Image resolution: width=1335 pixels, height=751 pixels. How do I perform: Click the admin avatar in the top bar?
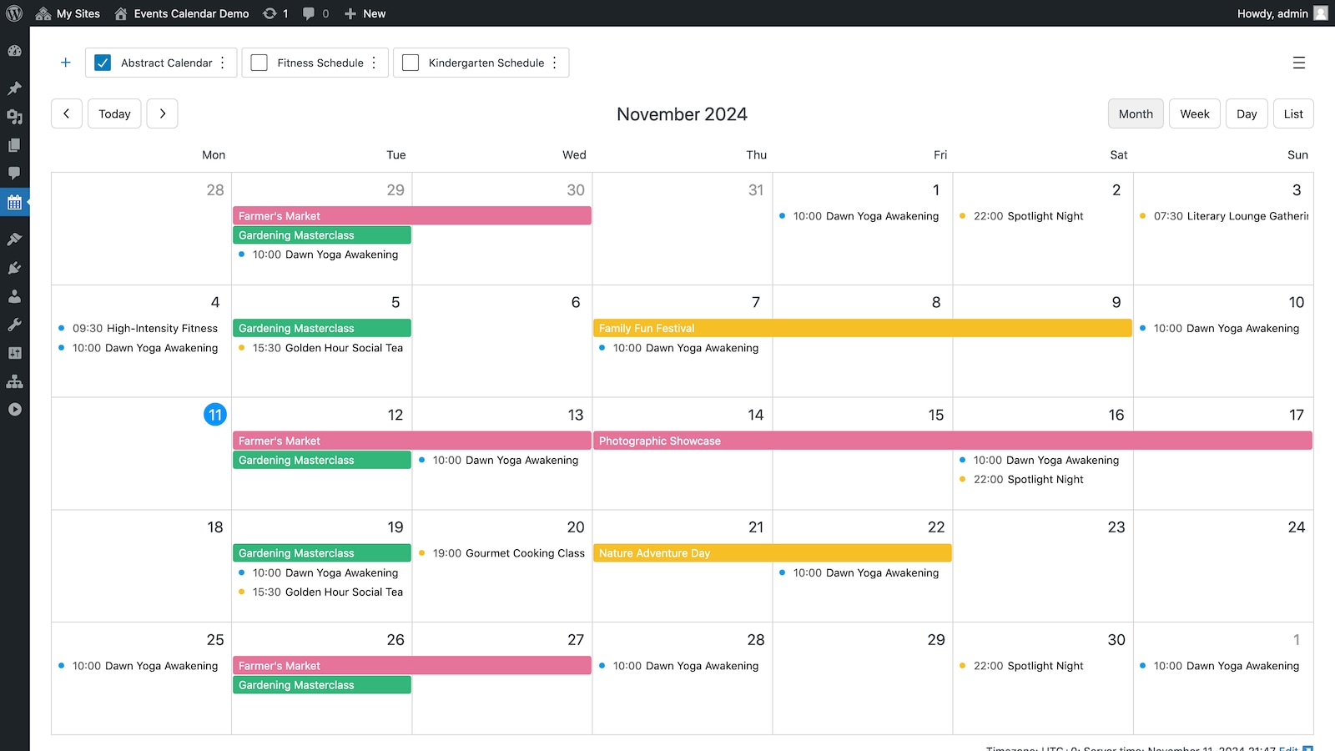point(1321,13)
